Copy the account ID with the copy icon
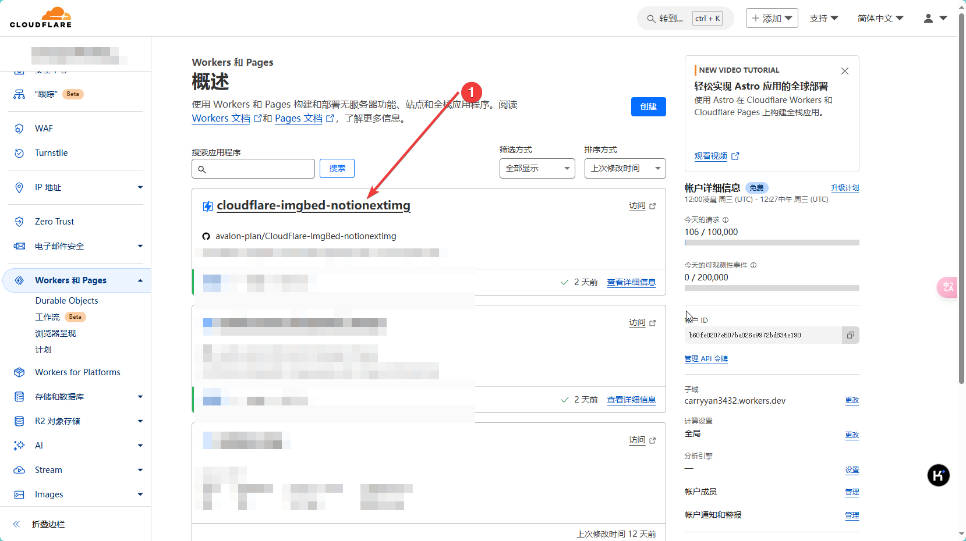The image size is (966, 541). pyautogui.click(x=851, y=335)
